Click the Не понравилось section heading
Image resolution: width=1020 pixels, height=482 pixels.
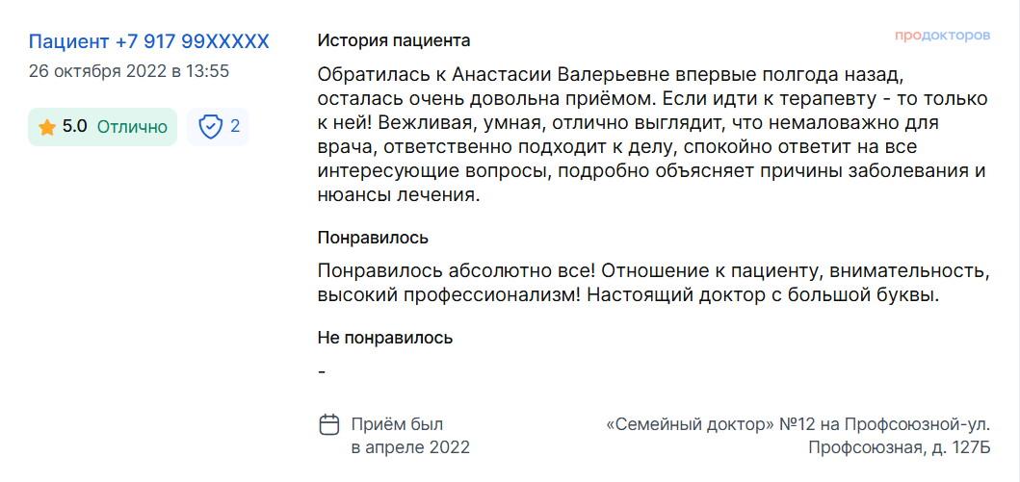(385, 338)
